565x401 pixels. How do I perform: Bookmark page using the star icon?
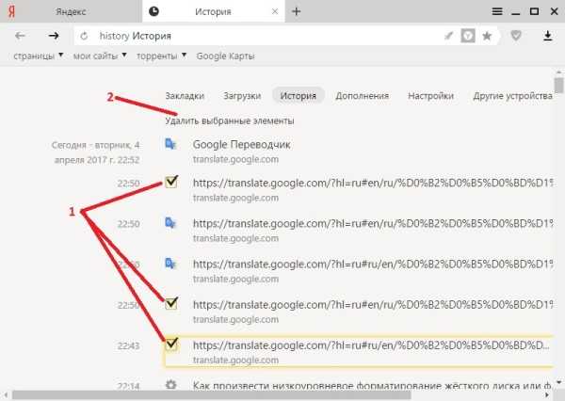coord(487,36)
